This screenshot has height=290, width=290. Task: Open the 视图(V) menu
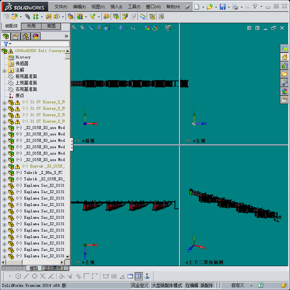pyautogui.click(x=98, y=7)
